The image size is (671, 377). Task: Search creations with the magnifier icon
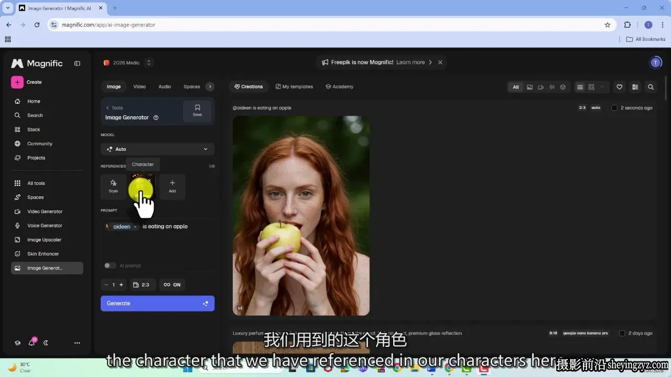tap(651, 87)
